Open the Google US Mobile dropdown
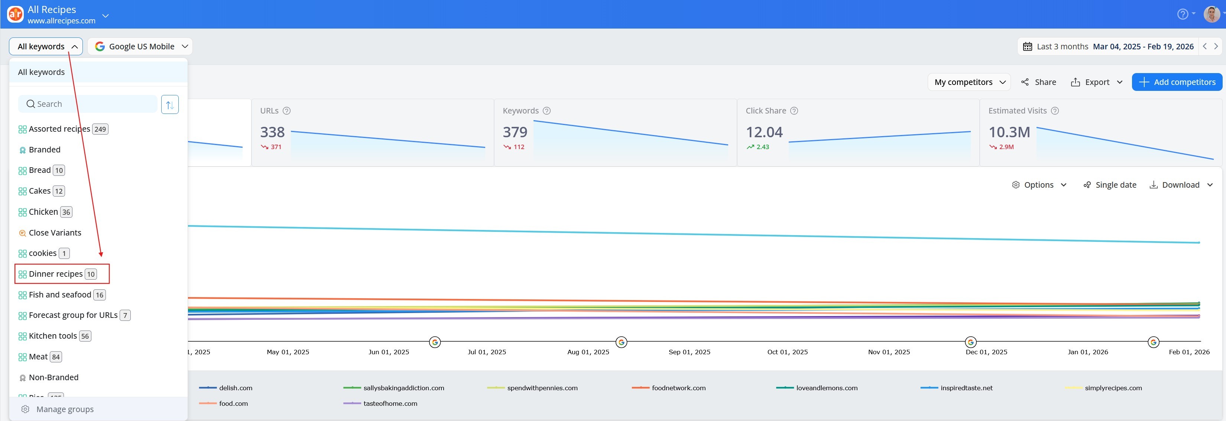Image resolution: width=1226 pixels, height=421 pixels. (140, 47)
